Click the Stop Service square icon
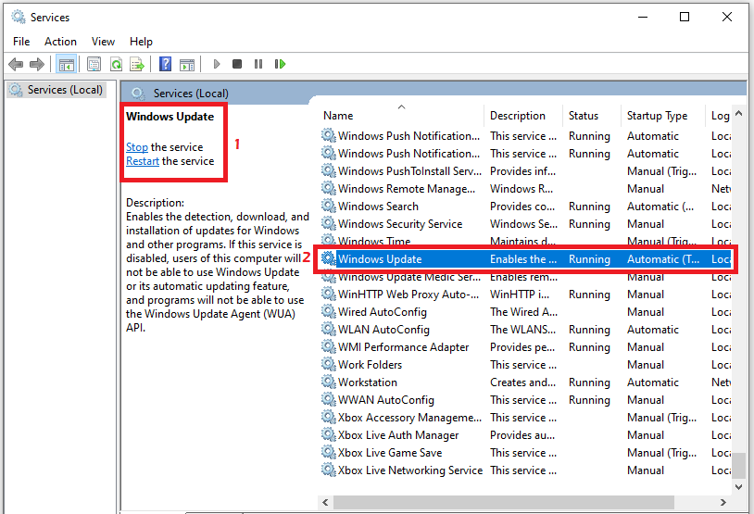Image resolution: width=754 pixels, height=514 pixels. tap(237, 64)
